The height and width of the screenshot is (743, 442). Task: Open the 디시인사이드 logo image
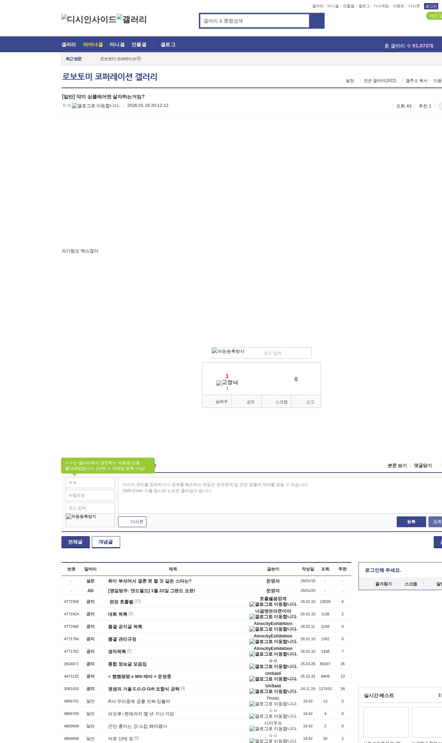pyautogui.click(x=89, y=19)
